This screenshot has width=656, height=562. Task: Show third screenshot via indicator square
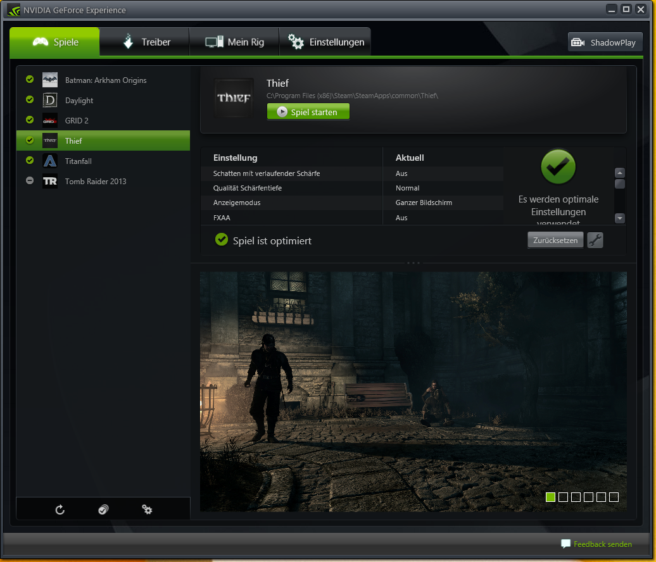pyautogui.click(x=576, y=497)
